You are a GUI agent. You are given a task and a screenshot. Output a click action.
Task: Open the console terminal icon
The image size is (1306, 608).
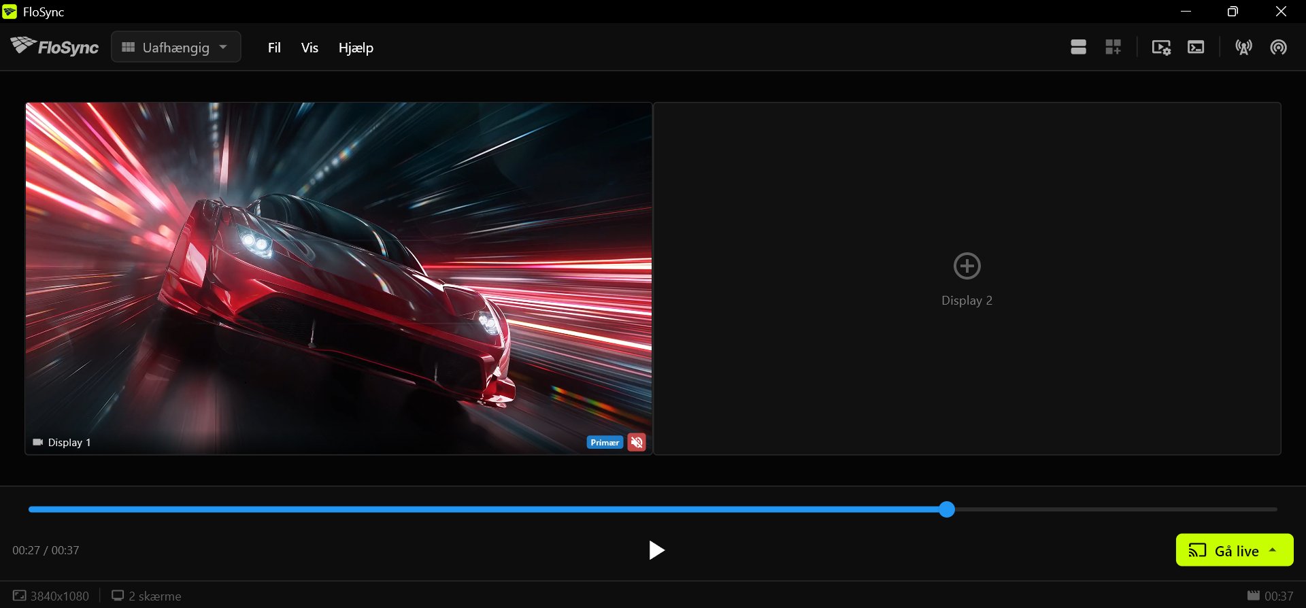click(1196, 47)
